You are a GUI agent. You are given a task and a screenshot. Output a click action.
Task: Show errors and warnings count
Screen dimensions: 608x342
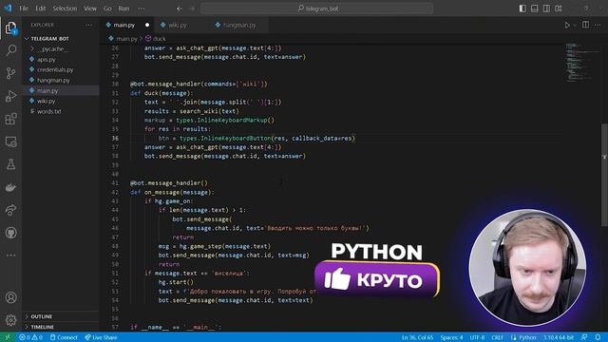click(x=30, y=337)
